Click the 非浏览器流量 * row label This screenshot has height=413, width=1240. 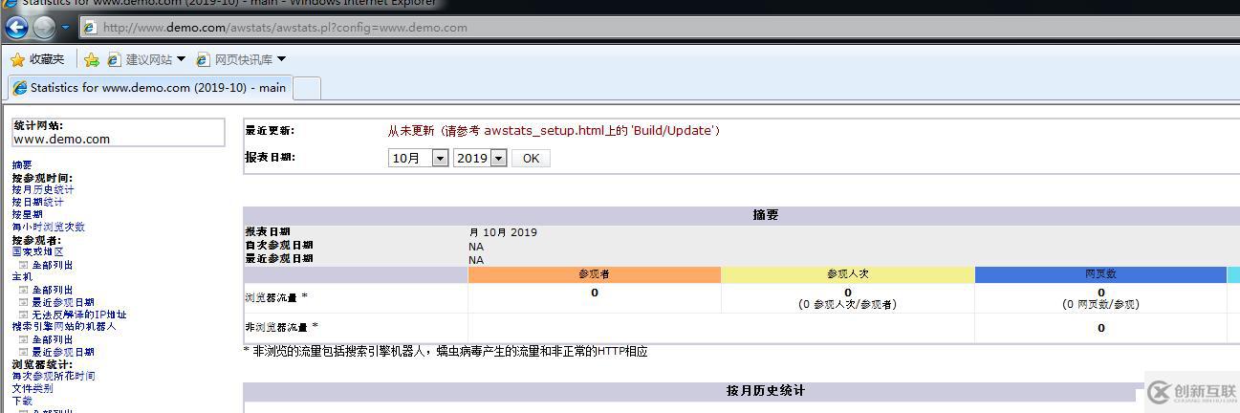[x=282, y=327]
